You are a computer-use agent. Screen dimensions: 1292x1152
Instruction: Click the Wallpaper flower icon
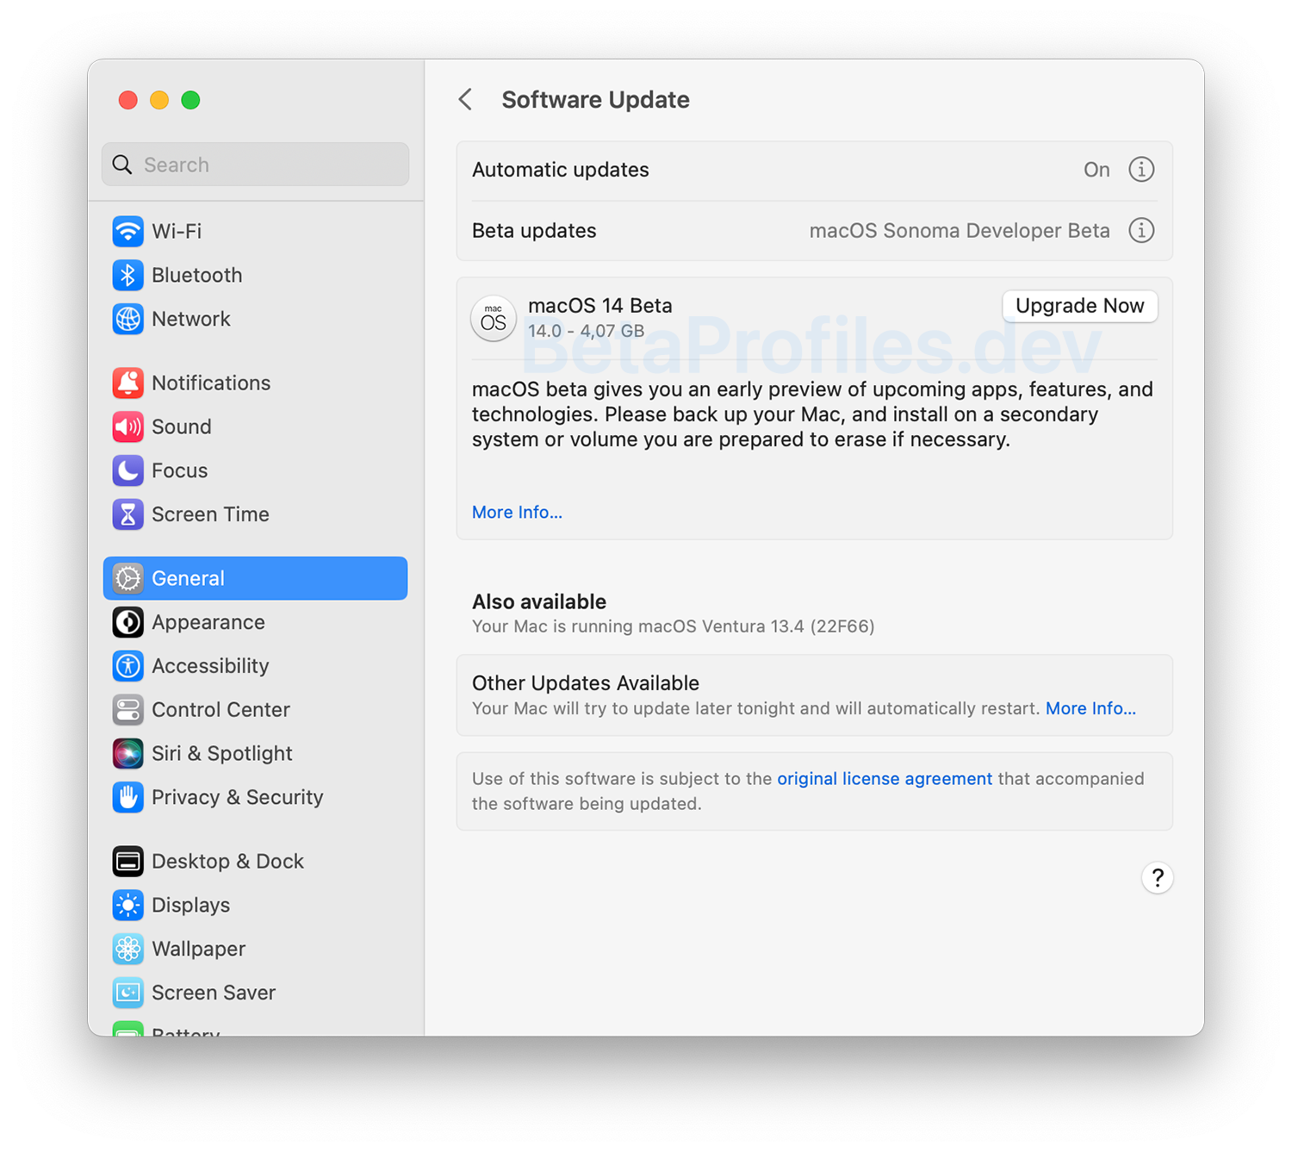point(127,949)
